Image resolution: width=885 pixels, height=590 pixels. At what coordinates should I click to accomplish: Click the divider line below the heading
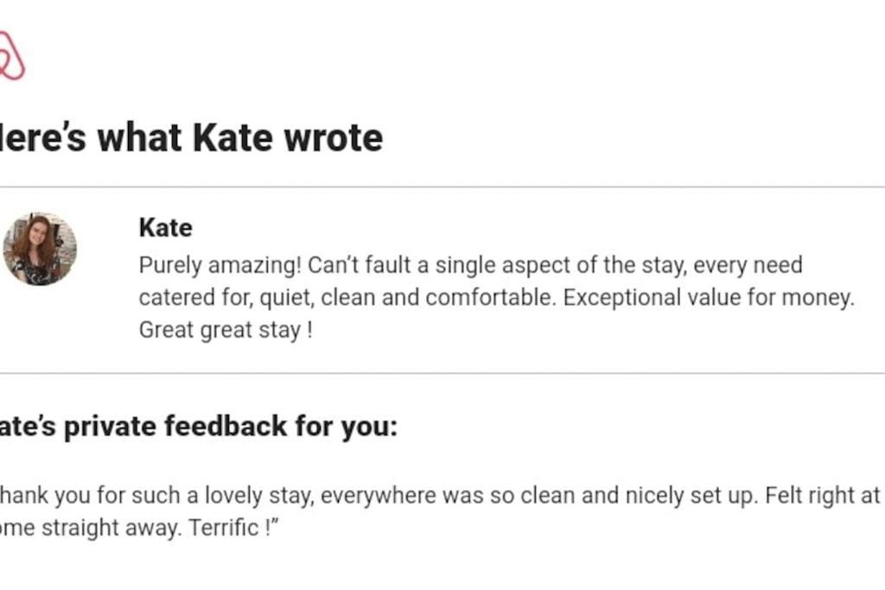pyautogui.click(x=442, y=187)
